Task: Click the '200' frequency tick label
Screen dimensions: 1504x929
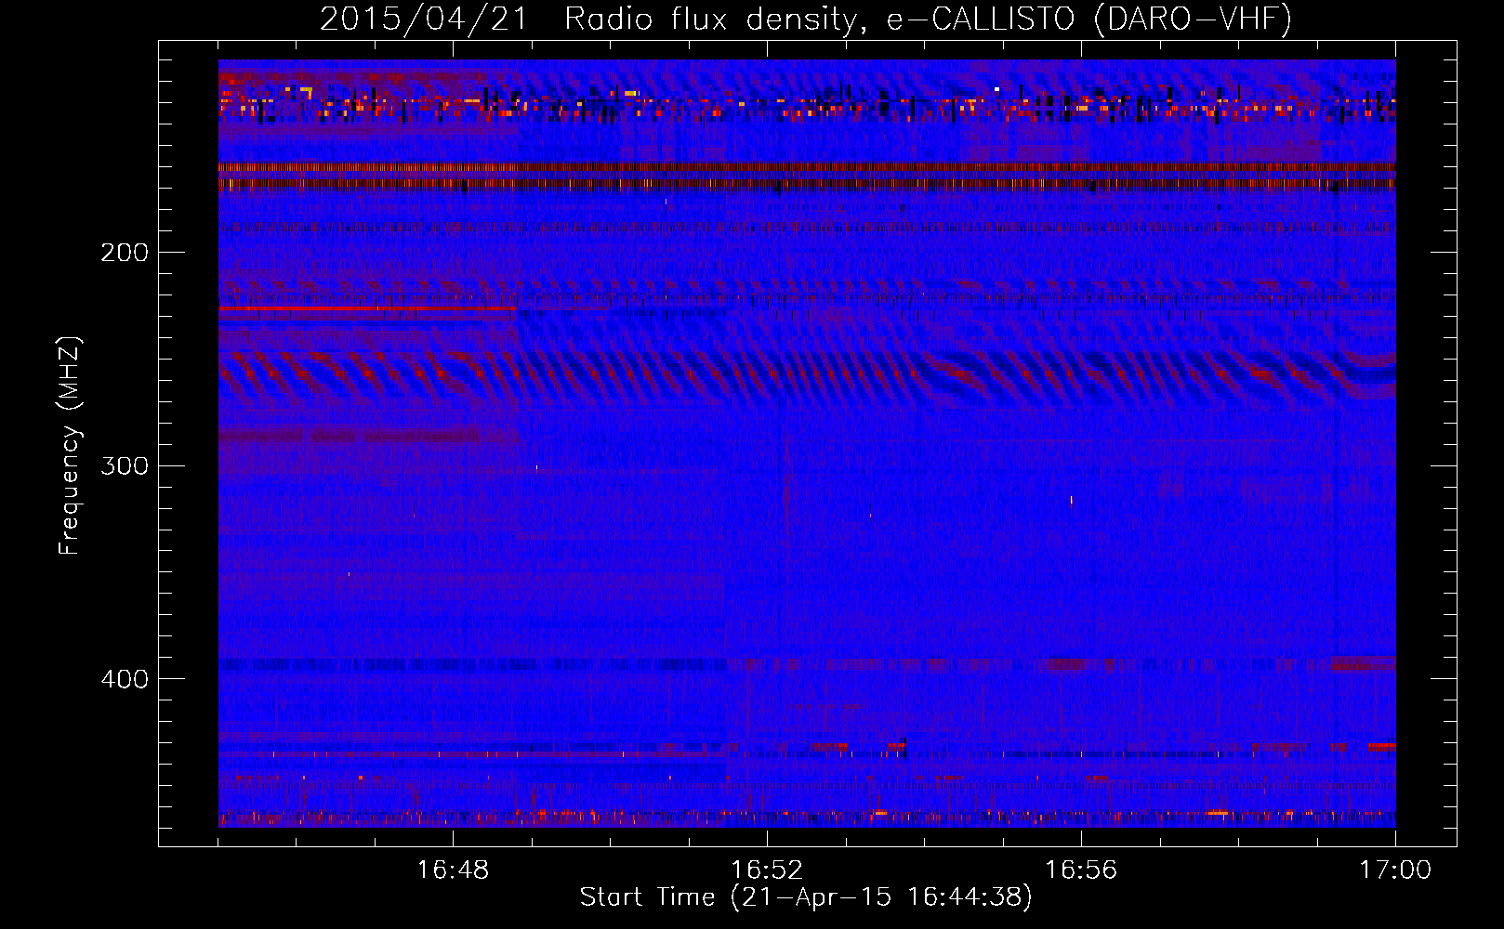Action: [x=124, y=252]
